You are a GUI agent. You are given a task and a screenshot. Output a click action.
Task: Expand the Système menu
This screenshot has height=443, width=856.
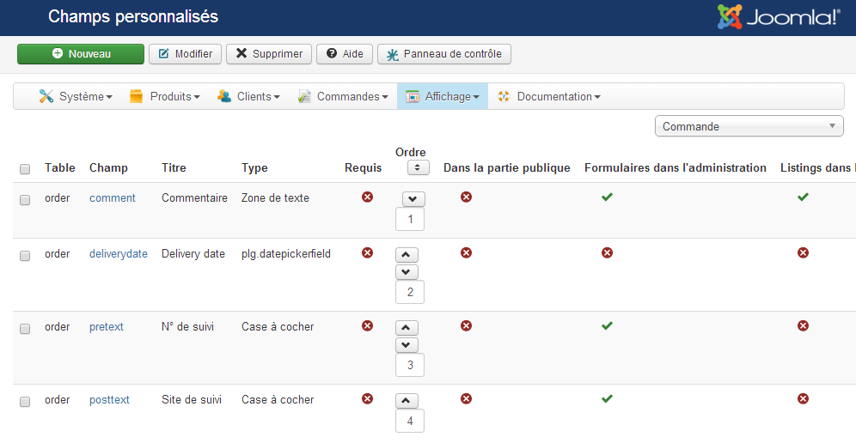pos(76,97)
